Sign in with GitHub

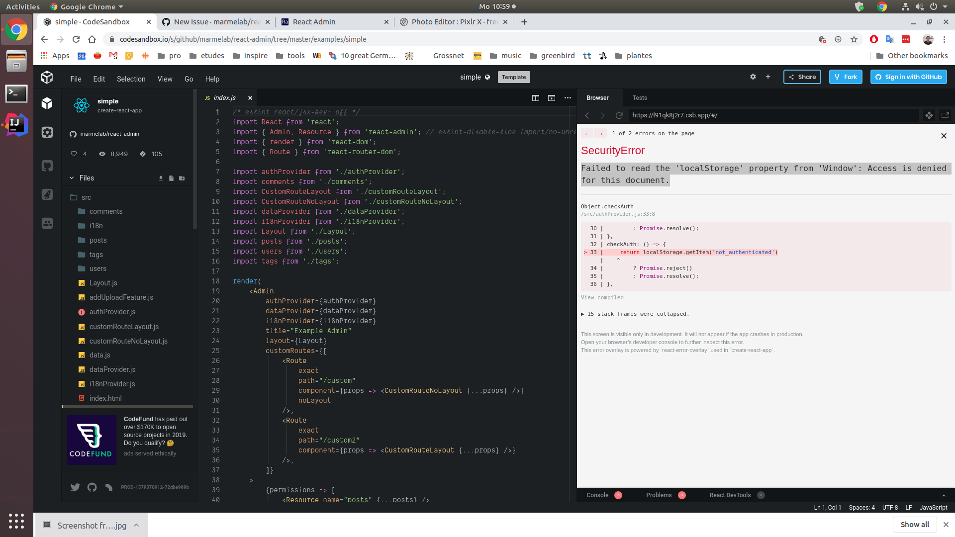coord(908,77)
